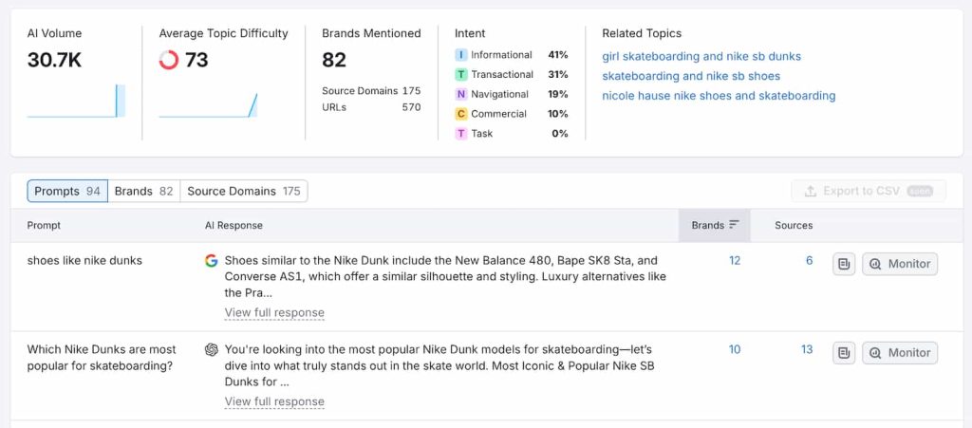Click the Task 0% value

click(560, 134)
